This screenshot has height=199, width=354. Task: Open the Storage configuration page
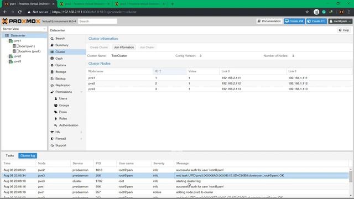pos(60,72)
